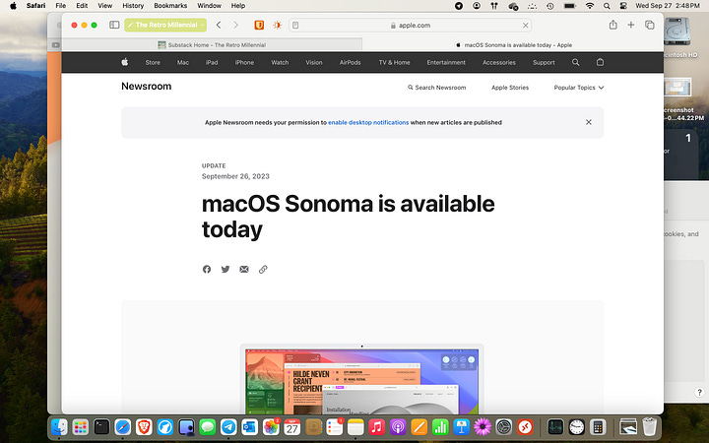This screenshot has width=709, height=443.
Task: Open Entertainment in Apple navigation
Action: click(446, 62)
